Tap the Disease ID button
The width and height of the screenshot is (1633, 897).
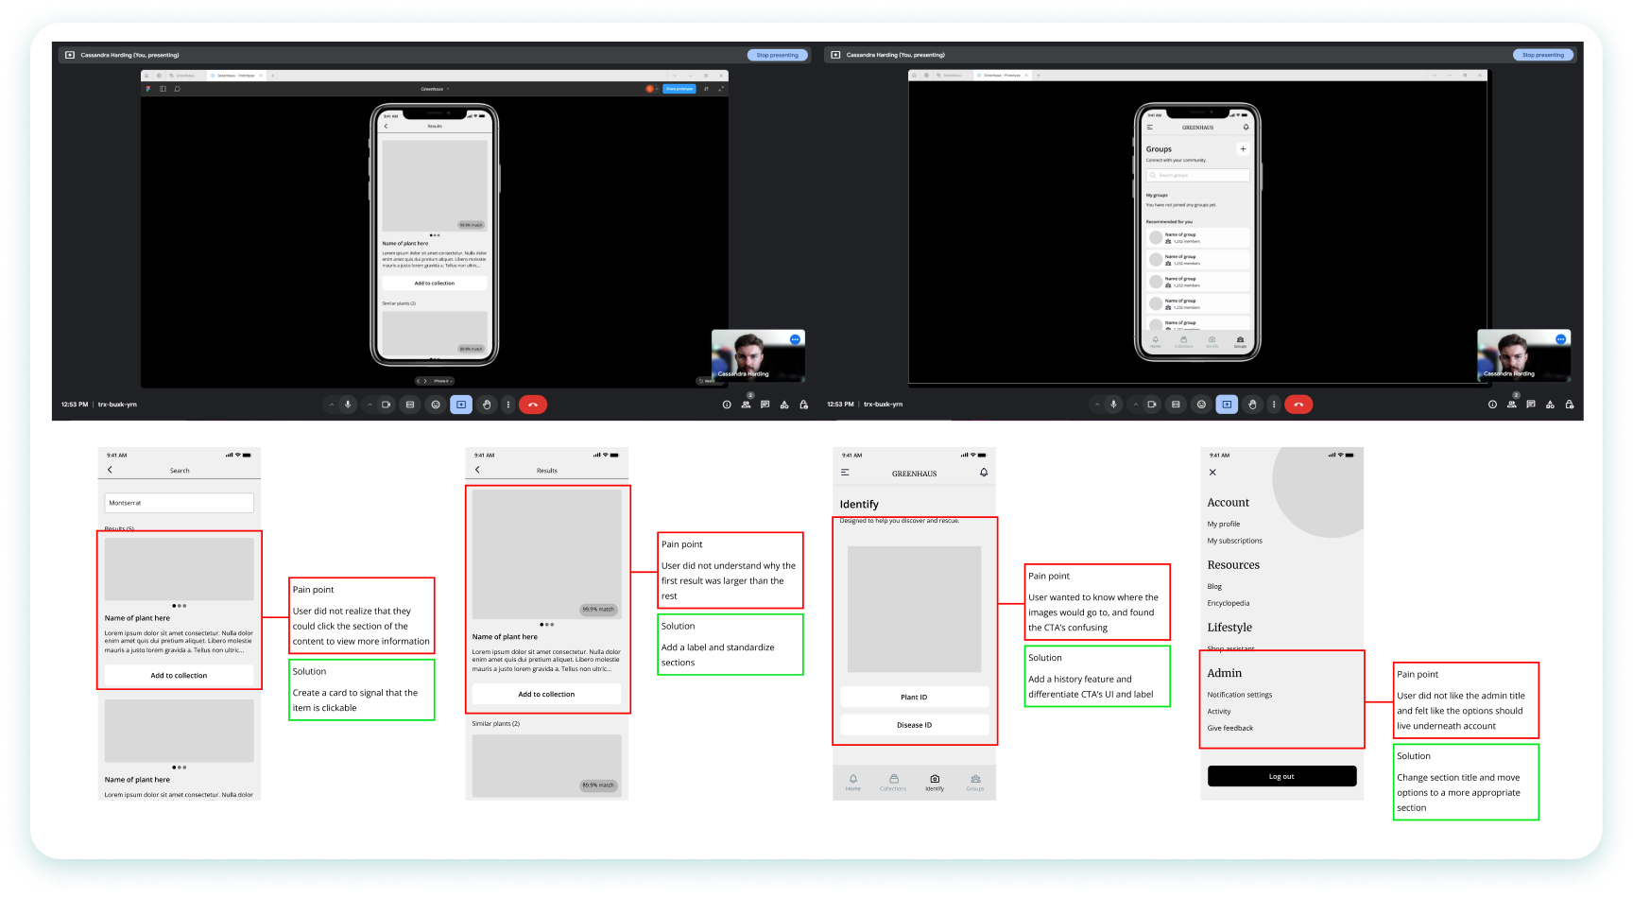(x=915, y=725)
